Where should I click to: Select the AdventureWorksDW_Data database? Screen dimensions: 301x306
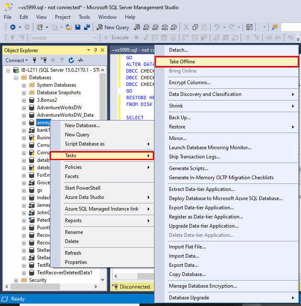[x=65, y=115]
